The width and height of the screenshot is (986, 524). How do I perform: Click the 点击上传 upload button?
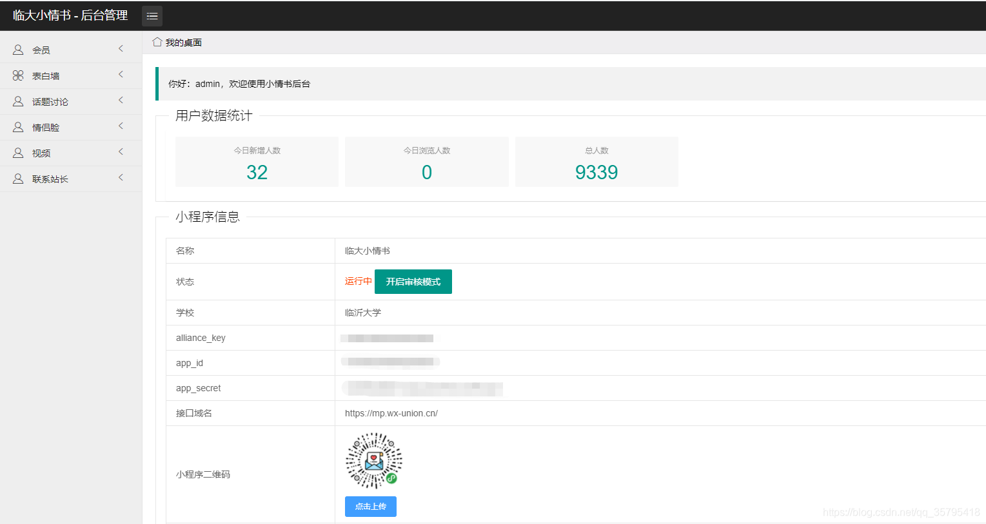tap(371, 507)
